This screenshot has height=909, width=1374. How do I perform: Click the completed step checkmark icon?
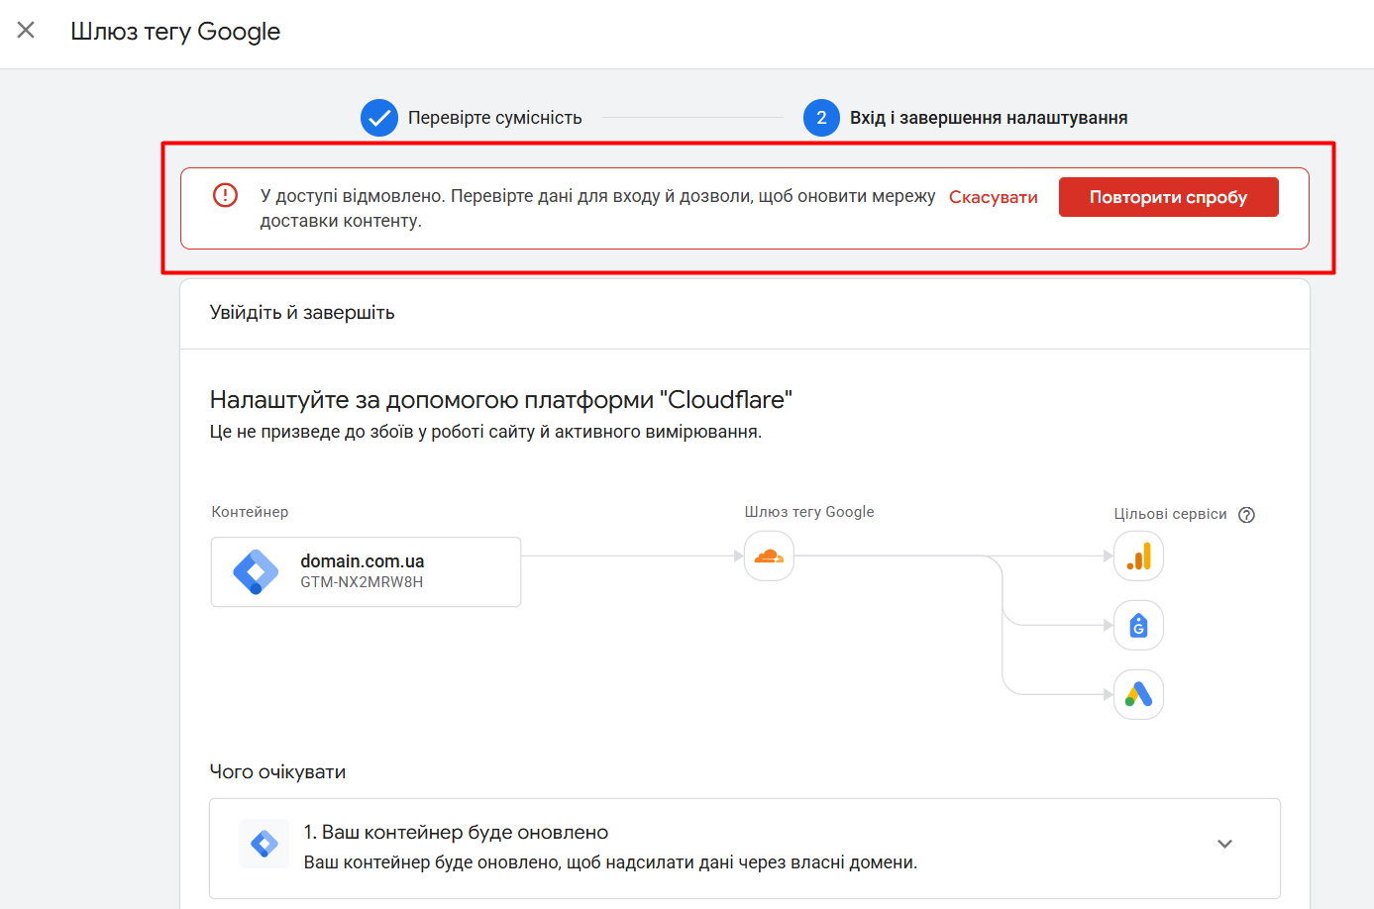(379, 118)
